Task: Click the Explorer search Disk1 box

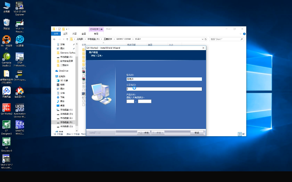Action: 227,39
